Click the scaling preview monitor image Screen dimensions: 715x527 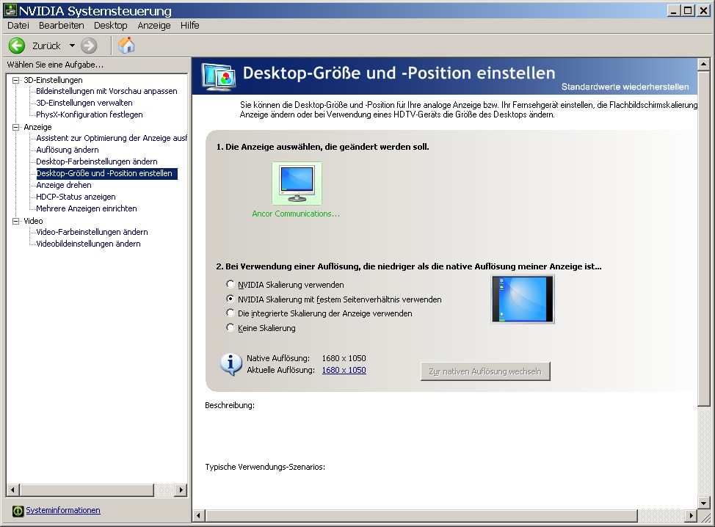tap(523, 299)
